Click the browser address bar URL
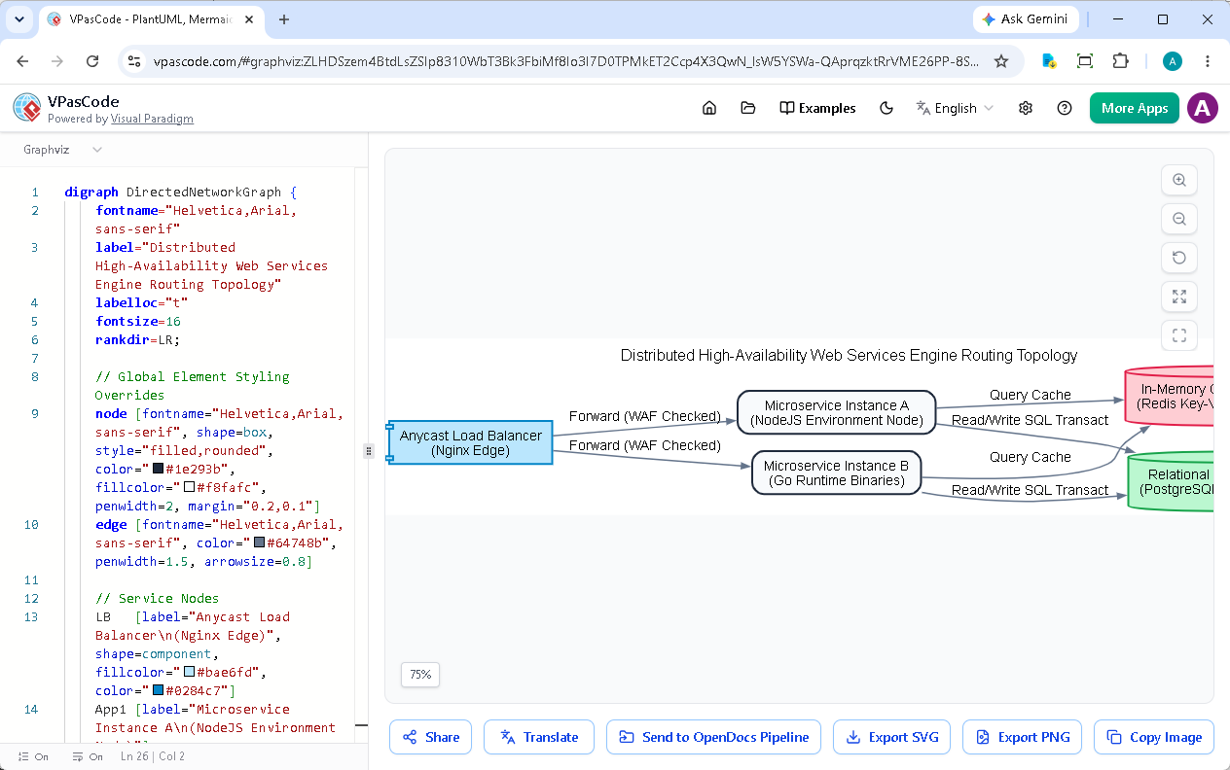Image resolution: width=1230 pixels, height=770 pixels. click(566, 61)
